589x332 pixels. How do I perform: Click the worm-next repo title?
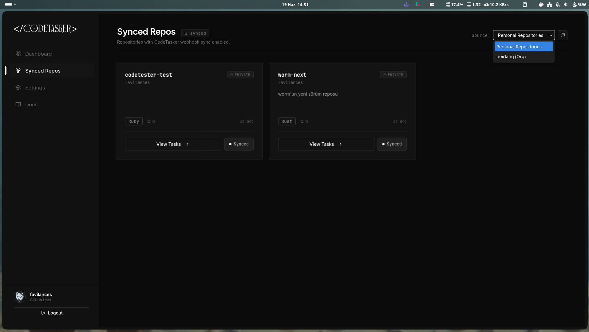tap(292, 75)
